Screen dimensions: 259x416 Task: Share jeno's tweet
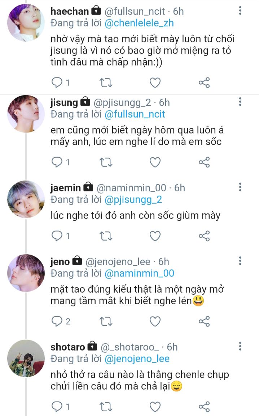pos(204,321)
